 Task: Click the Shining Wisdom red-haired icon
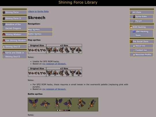point(4,34)
